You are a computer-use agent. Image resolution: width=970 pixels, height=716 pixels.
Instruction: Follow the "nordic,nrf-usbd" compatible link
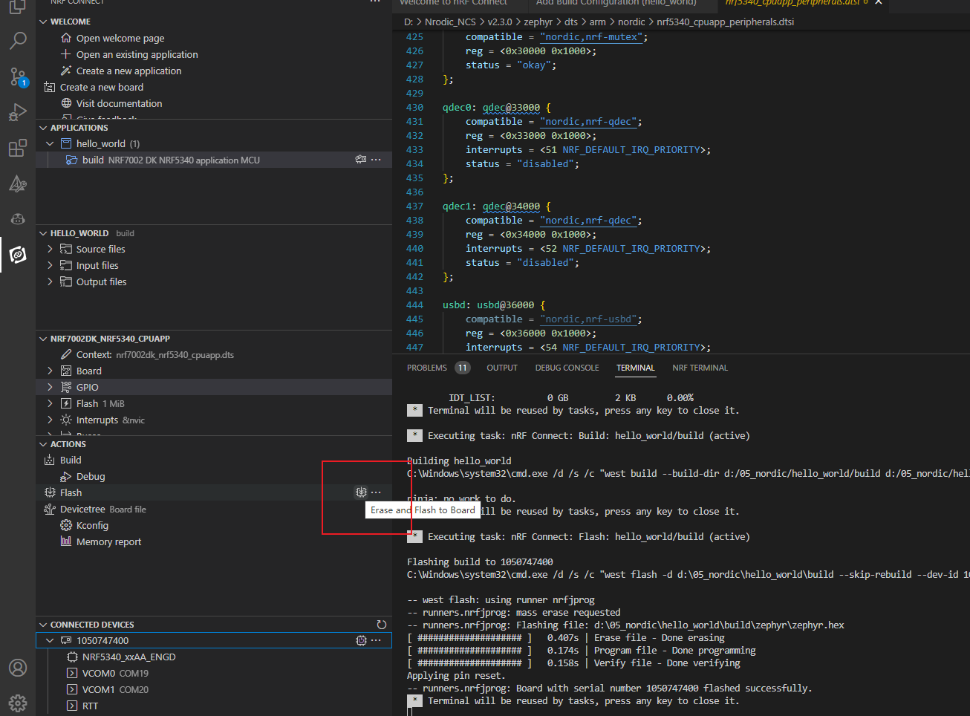[x=588, y=319]
